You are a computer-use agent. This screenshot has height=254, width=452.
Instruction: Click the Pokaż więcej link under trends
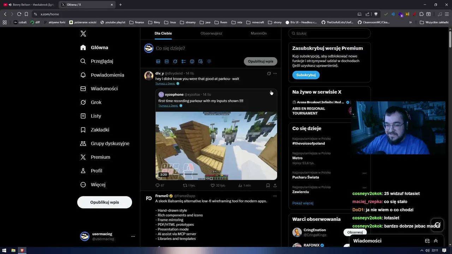point(303,203)
